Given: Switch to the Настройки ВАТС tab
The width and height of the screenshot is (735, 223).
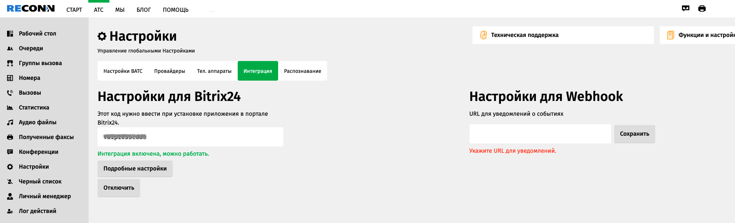Looking at the screenshot, I should click(123, 71).
